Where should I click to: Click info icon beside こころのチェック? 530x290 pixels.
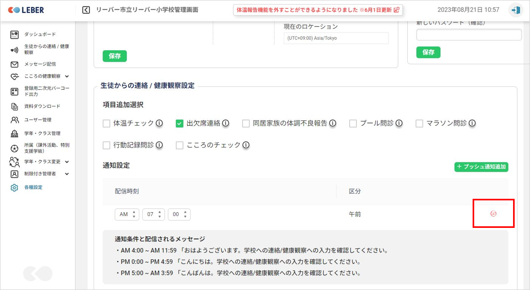coord(246,145)
